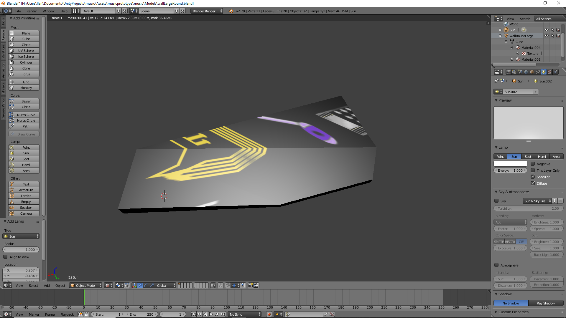The width and height of the screenshot is (566, 318).
Task: Open the Window menu
Action: tap(48, 11)
